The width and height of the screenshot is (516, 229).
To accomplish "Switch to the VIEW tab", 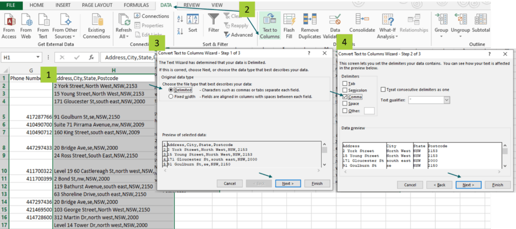I will pos(217,5).
